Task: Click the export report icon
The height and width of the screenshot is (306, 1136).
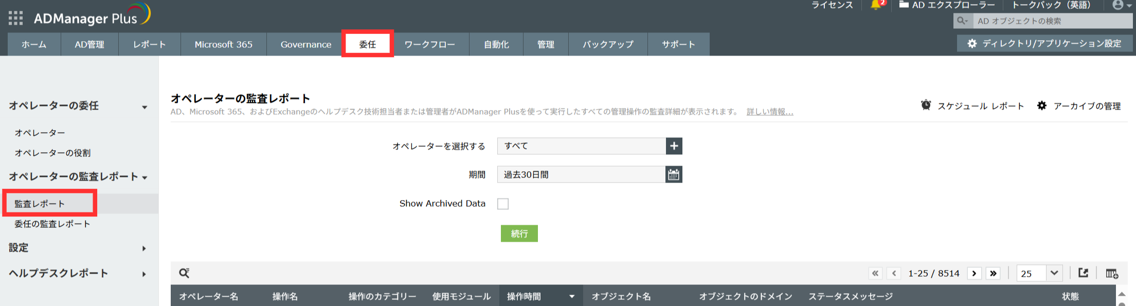Action: (1083, 273)
